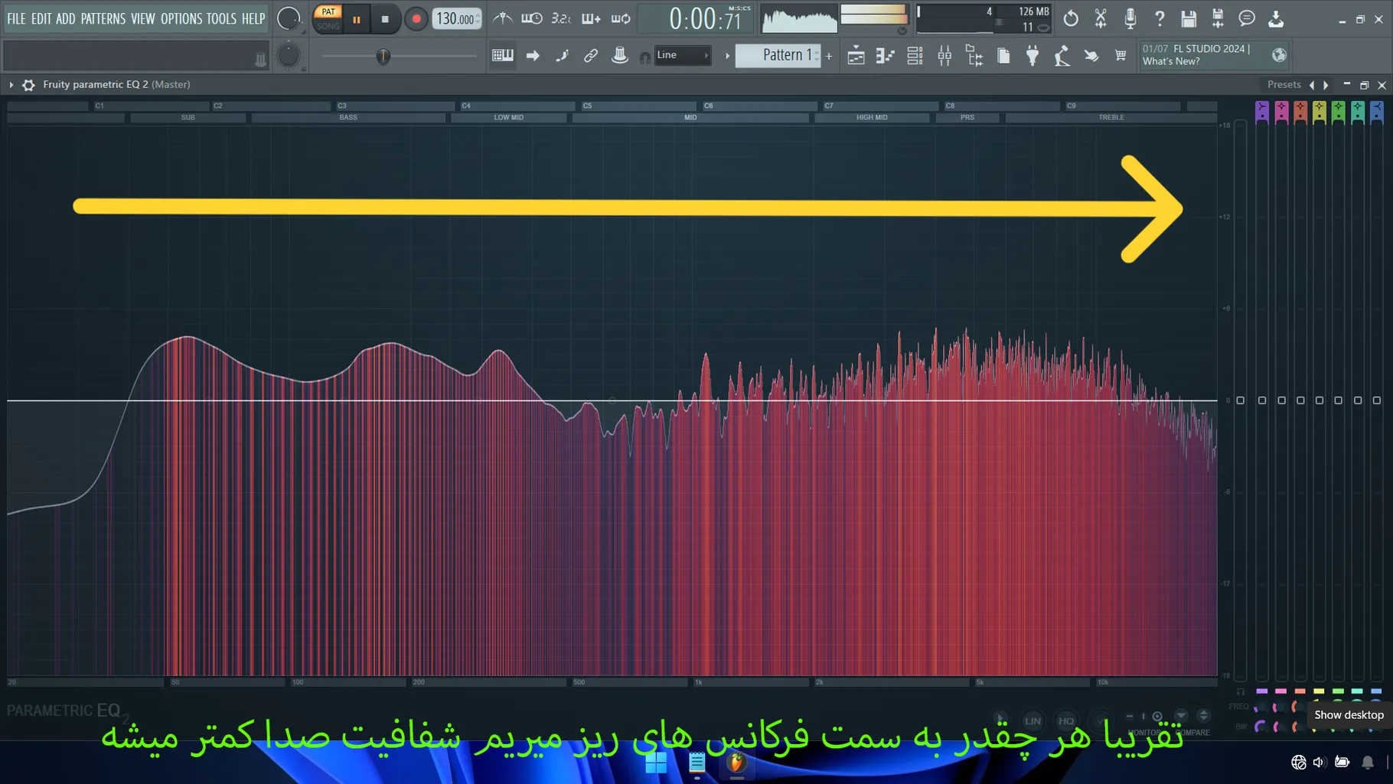Toggle the metronome icon
The height and width of the screenshot is (784, 1393).
(x=503, y=18)
